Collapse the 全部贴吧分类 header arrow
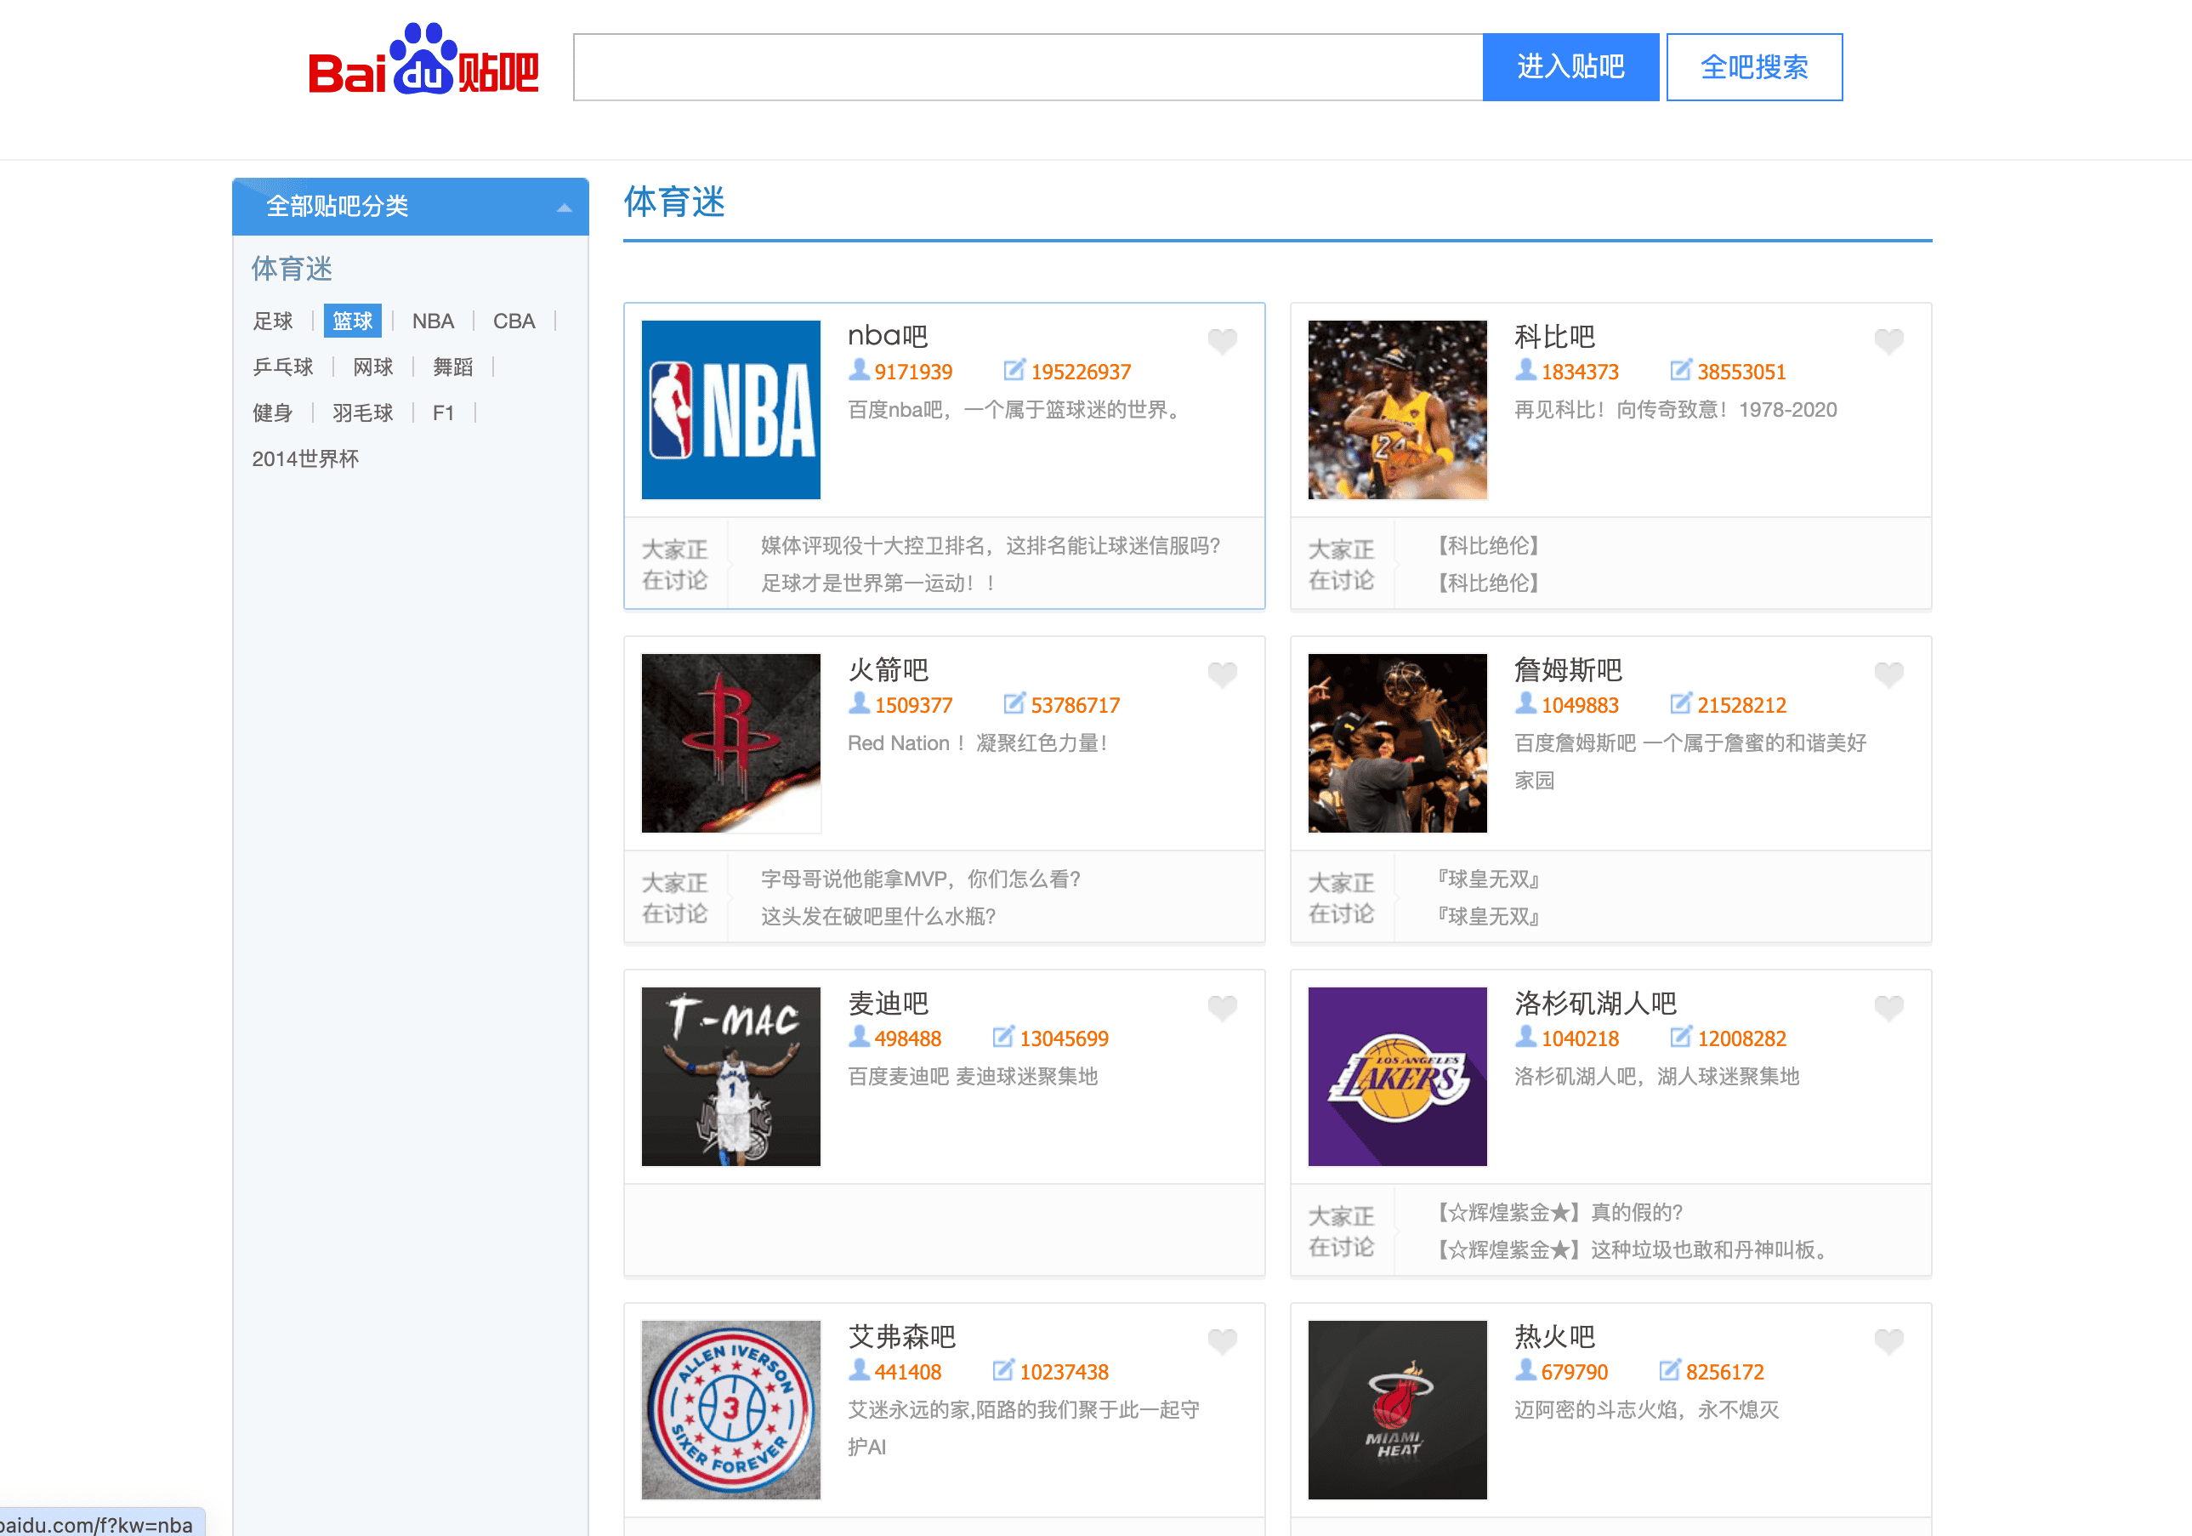The image size is (2192, 1536). pyautogui.click(x=565, y=208)
